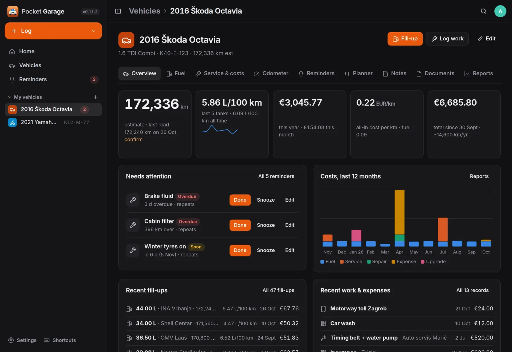The height and width of the screenshot is (352, 512).
Task: Click the Brake fluid wrench icon
Action: [x=133, y=200]
